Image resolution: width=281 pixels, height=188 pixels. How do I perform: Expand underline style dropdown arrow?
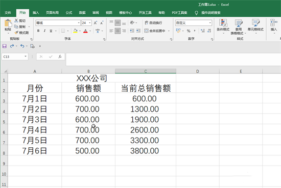(x=56, y=31)
